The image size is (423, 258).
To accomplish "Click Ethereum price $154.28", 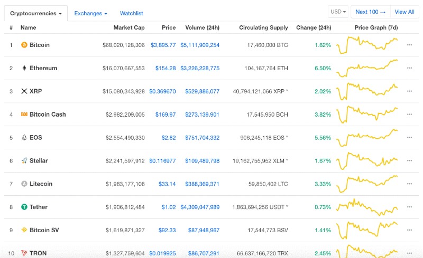I will (165, 68).
